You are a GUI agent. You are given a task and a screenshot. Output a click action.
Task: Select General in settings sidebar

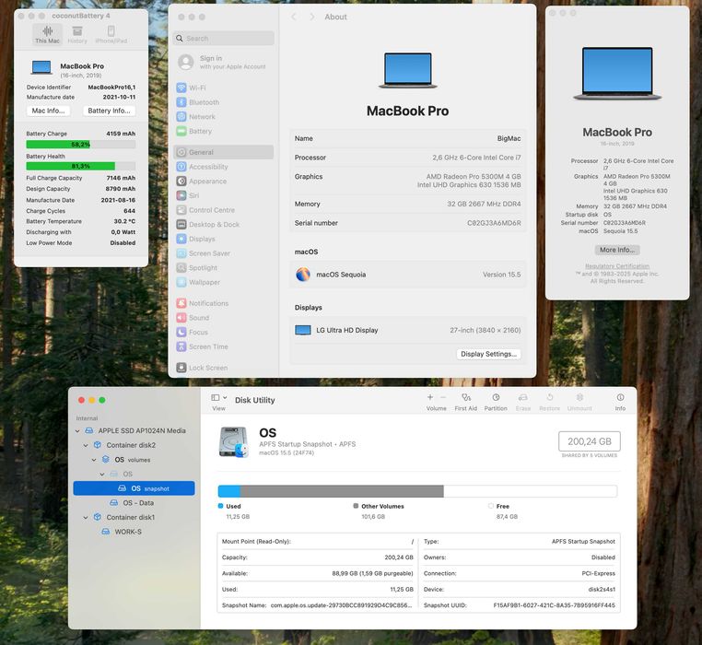click(223, 152)
